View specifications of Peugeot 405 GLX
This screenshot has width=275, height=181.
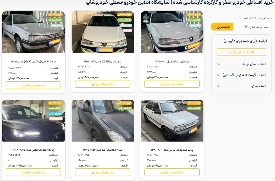[x=33, y=85]
